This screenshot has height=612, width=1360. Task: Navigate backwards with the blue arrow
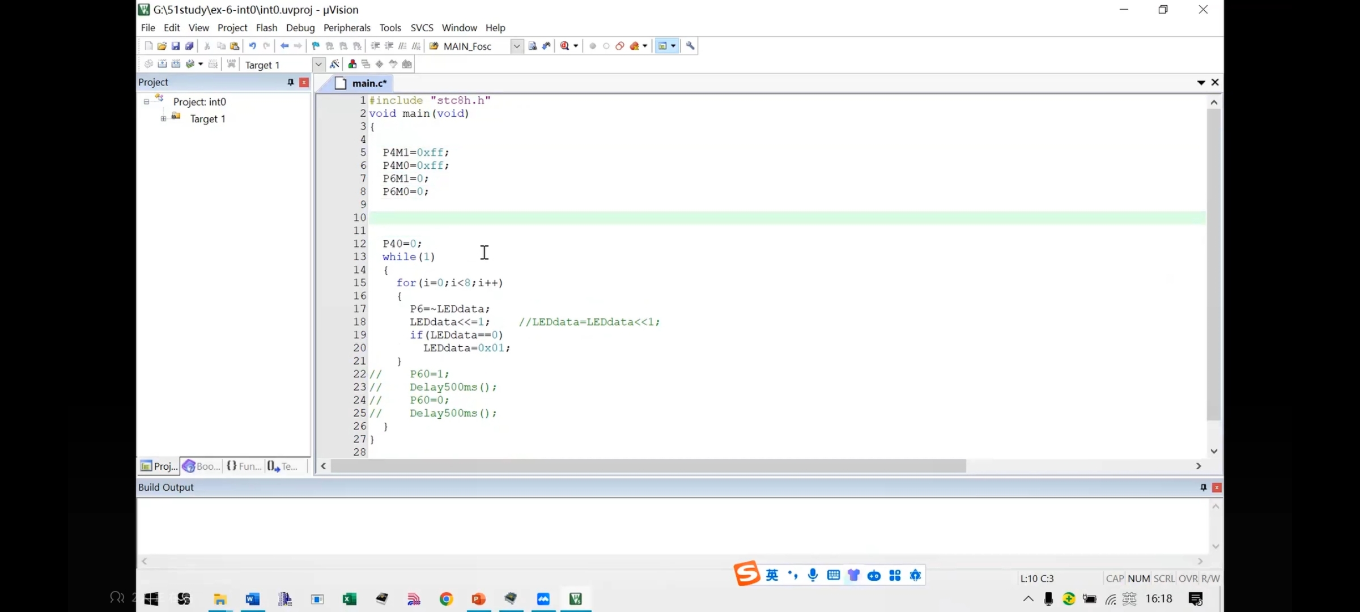coord(284,46)
